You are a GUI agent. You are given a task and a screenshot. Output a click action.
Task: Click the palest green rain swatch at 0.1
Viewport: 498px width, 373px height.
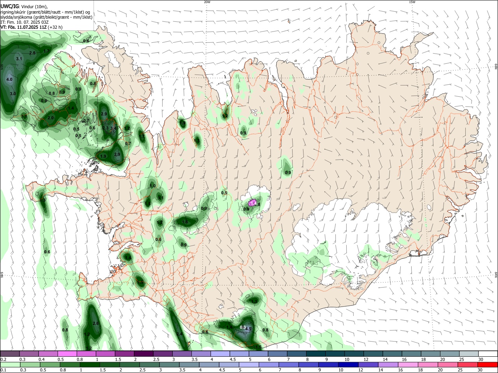[x=11, y=364]
